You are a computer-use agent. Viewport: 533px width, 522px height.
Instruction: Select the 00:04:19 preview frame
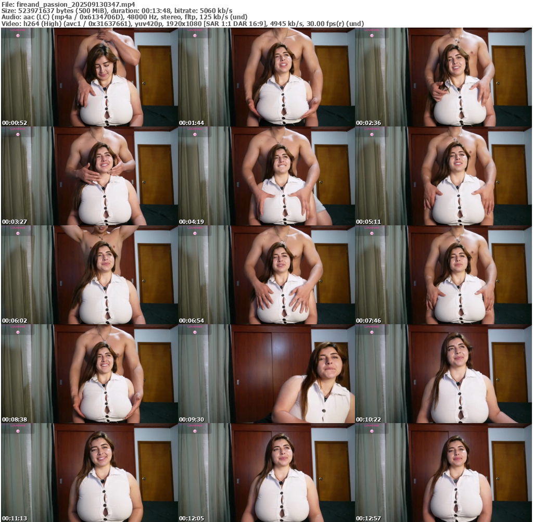pos(266,176)
